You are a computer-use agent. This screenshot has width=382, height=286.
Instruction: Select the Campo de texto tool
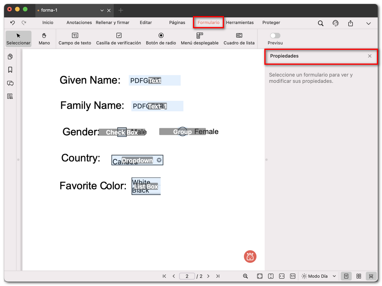pos(75,38)
